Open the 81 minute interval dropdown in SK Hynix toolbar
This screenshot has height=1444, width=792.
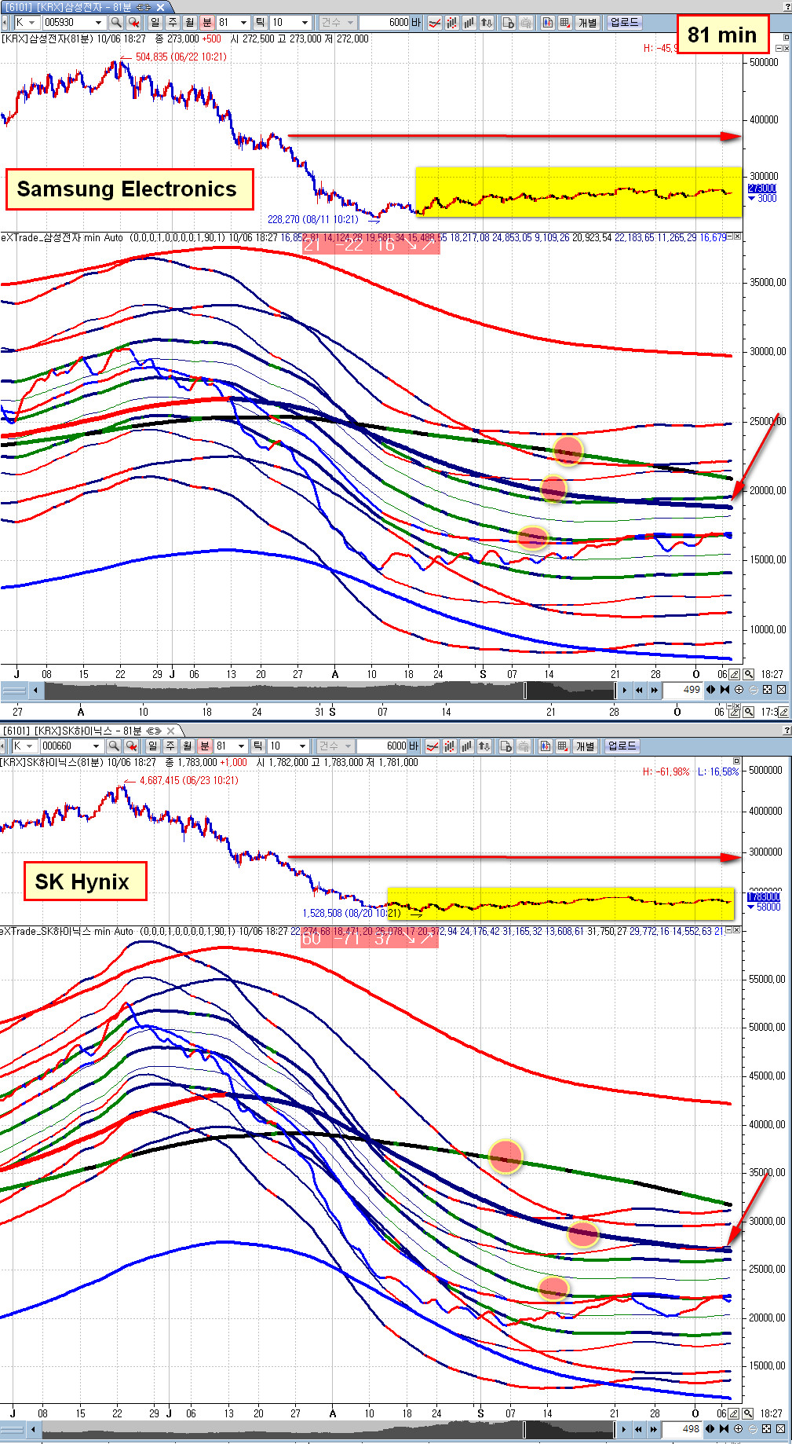[241, 746]
